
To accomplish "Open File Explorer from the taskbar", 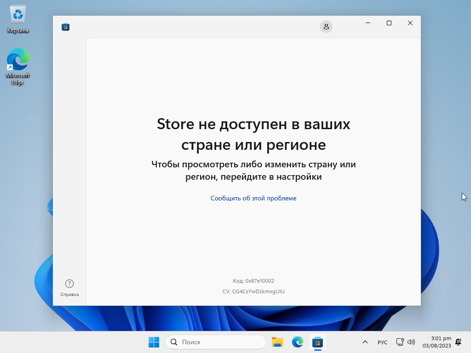I will tap(277, 342).
